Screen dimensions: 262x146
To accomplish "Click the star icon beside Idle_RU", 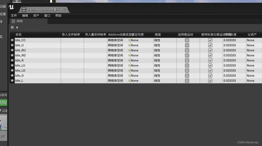I will coord(12,50).
